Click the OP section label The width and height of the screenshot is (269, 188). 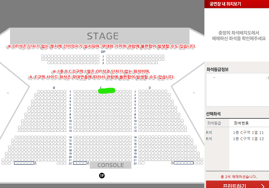pos(103,52)
